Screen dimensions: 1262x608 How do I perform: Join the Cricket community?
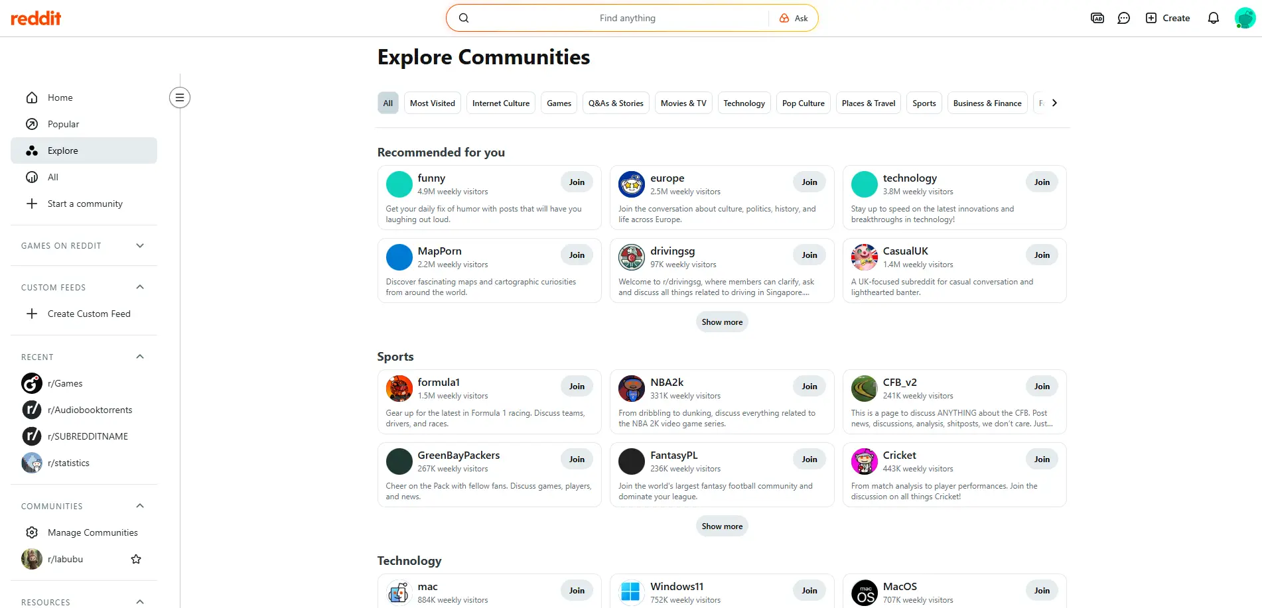pos(1042,459)
